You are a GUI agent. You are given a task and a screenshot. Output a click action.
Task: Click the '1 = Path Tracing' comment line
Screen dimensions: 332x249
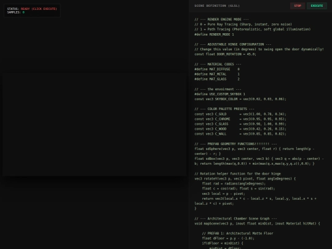[253, 30]
